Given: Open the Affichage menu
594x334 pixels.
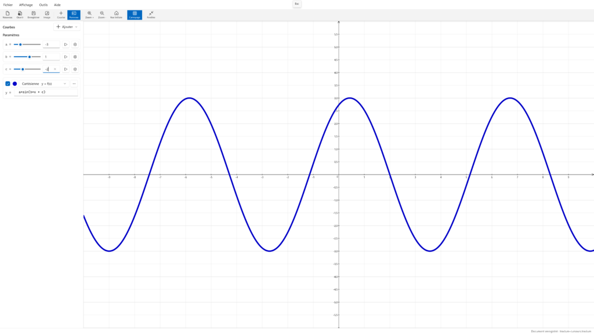Looking at the screenshot, I should pos(26,5).
